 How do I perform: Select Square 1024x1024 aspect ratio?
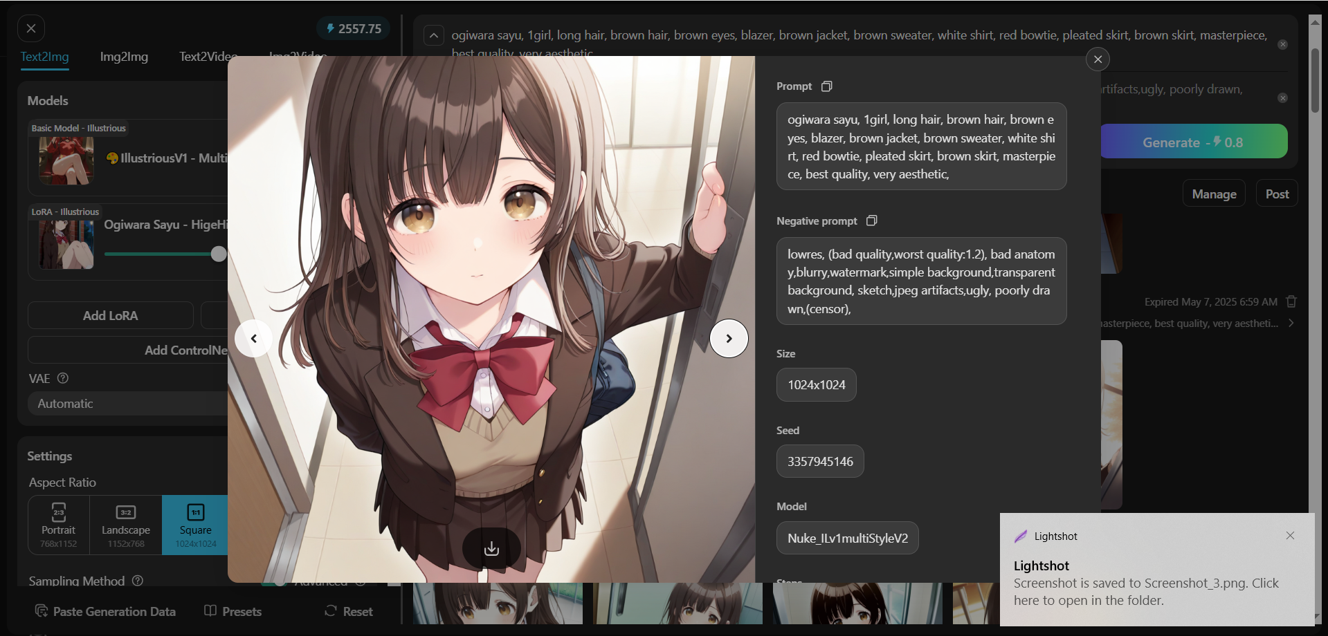point(195,525)
